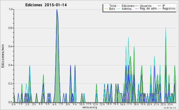
Task: Click the '15 h' x-axis tick label
Action: click(x=116, y=104)
